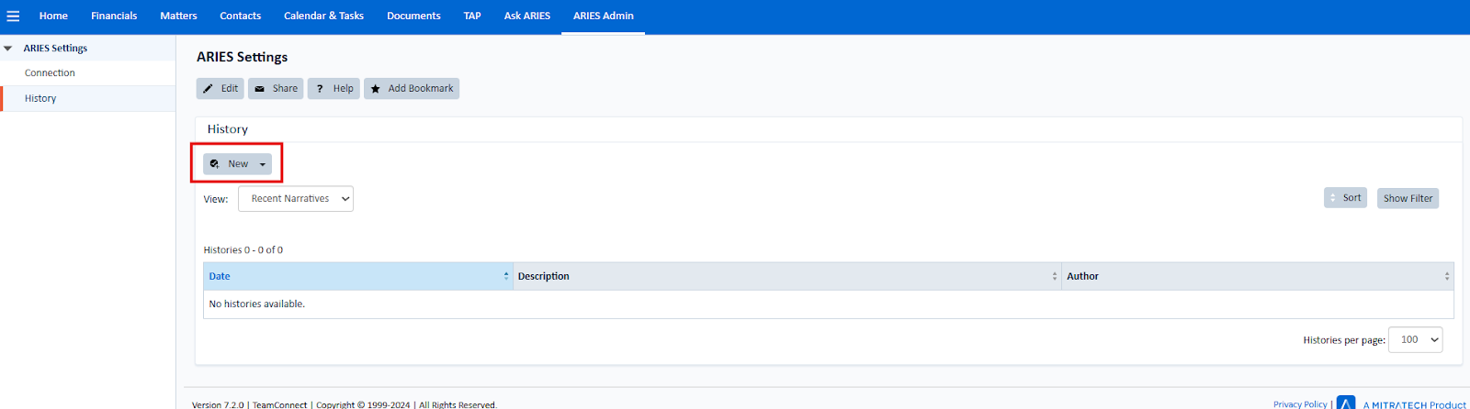Screen dimensions: 1470x409
Task: Open the TAP tab
Action: point(472,16)
